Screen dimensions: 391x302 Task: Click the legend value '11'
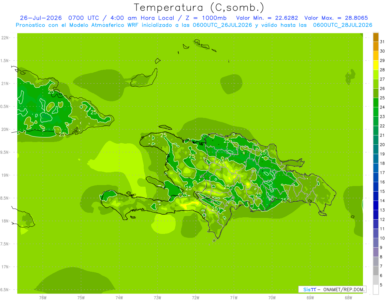tap(382, 229)
